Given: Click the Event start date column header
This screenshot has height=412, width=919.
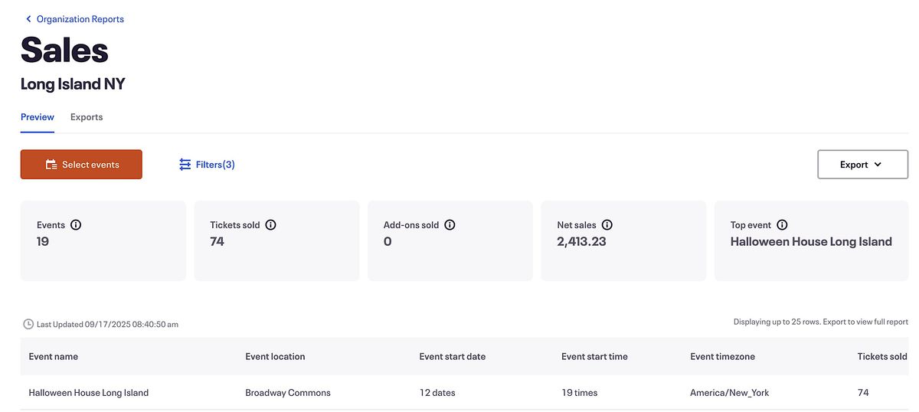Looking at the screenshot, I should (452, 356).
